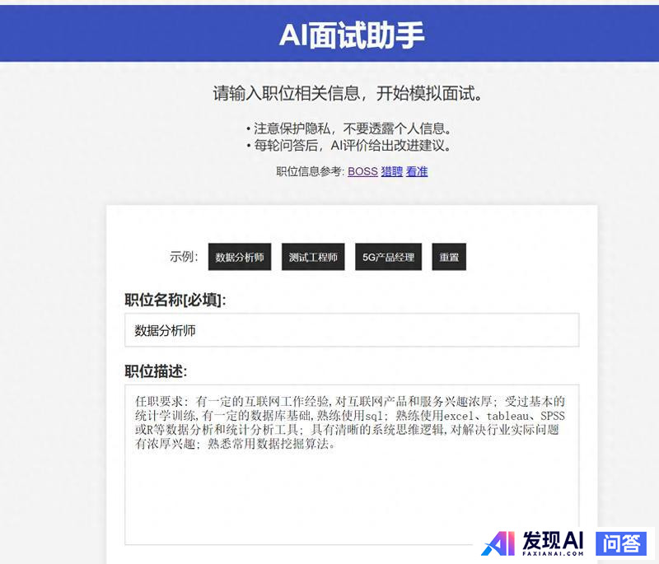This screenshot has height=564, width=659.
Task: Open the BOSS job reference link
Action: click(x=362, y=171)
